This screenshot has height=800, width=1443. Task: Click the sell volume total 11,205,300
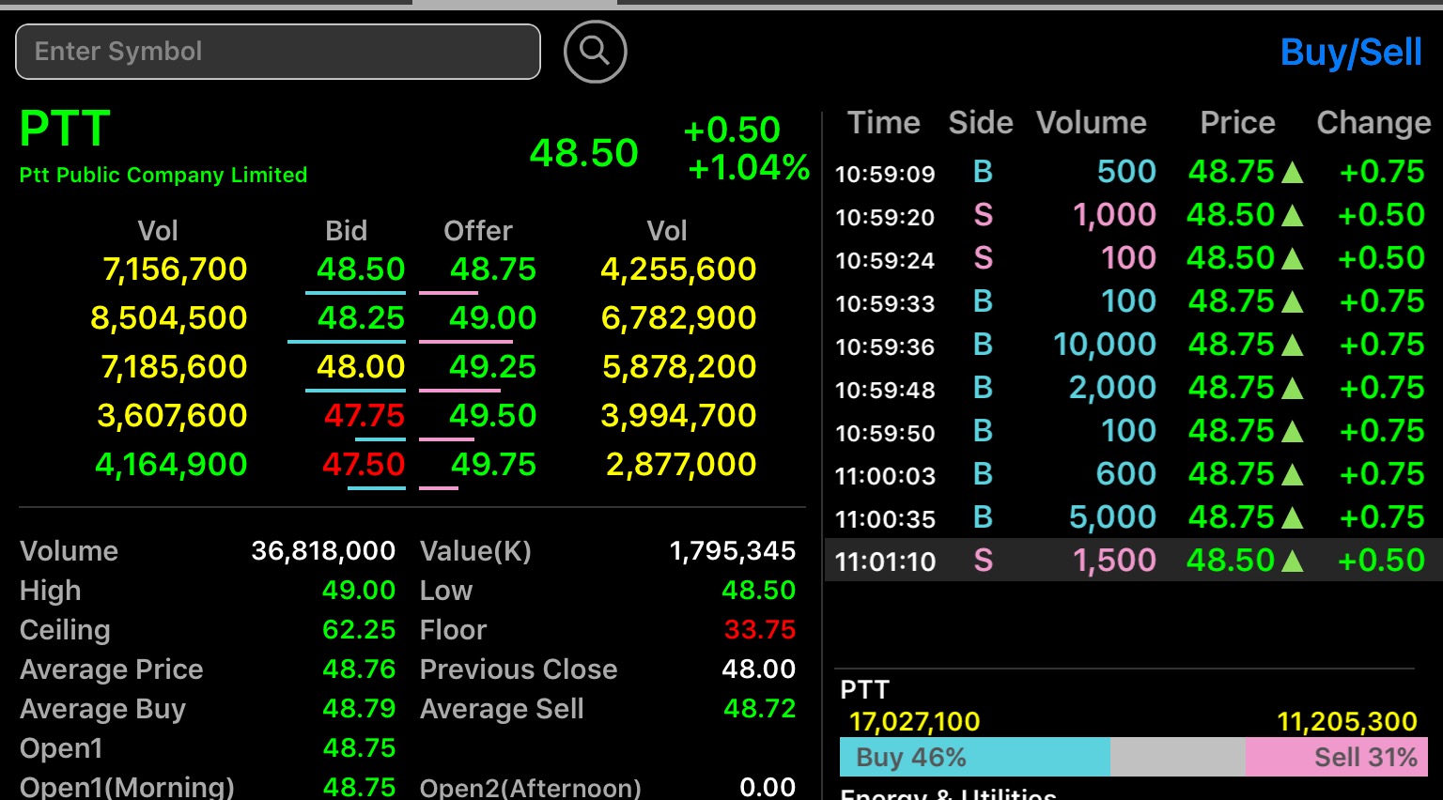click(1347, 722)
